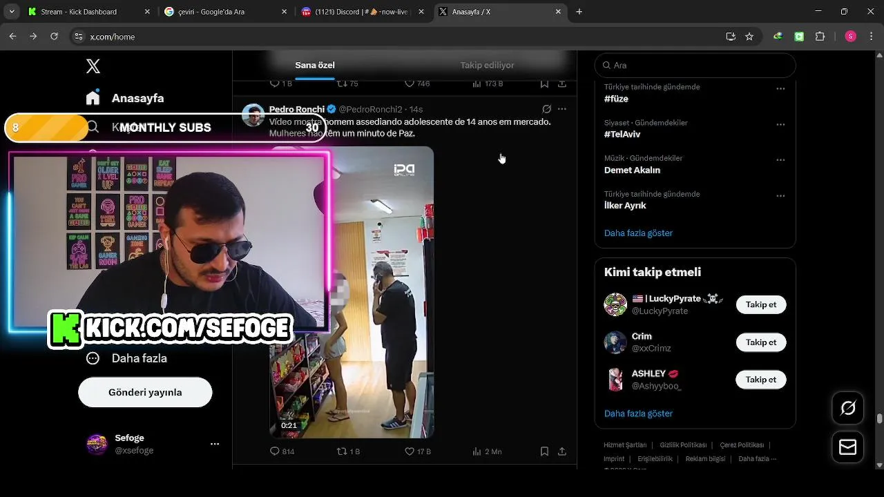Repost the upper post with 75 reposts
Viewport: 884px width, 497px height.
(347, 84)
